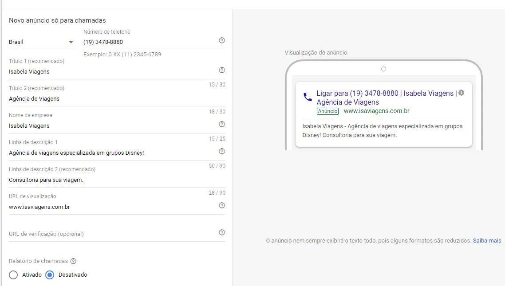
Task: Open help for phone number field
Action: (x=222, y=40)
